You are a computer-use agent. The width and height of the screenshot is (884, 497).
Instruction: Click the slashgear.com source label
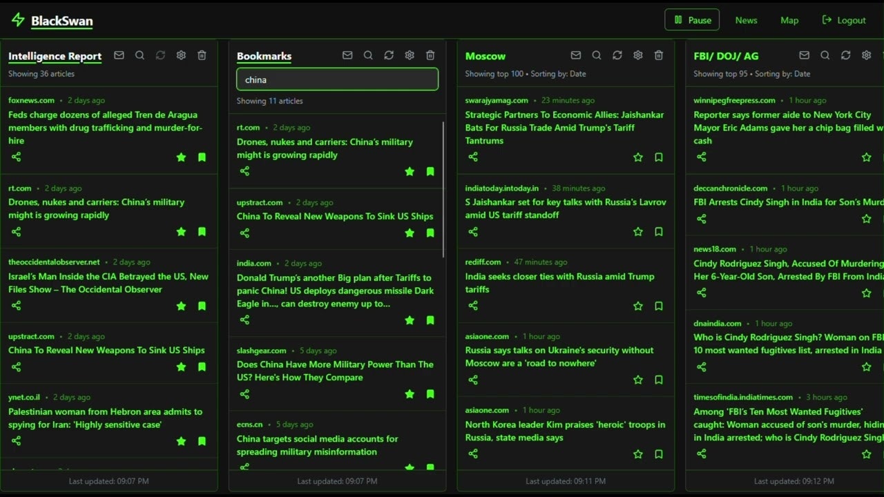click(261, 351)
